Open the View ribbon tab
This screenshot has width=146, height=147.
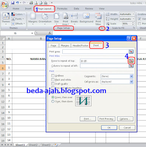tap(102, 9)
